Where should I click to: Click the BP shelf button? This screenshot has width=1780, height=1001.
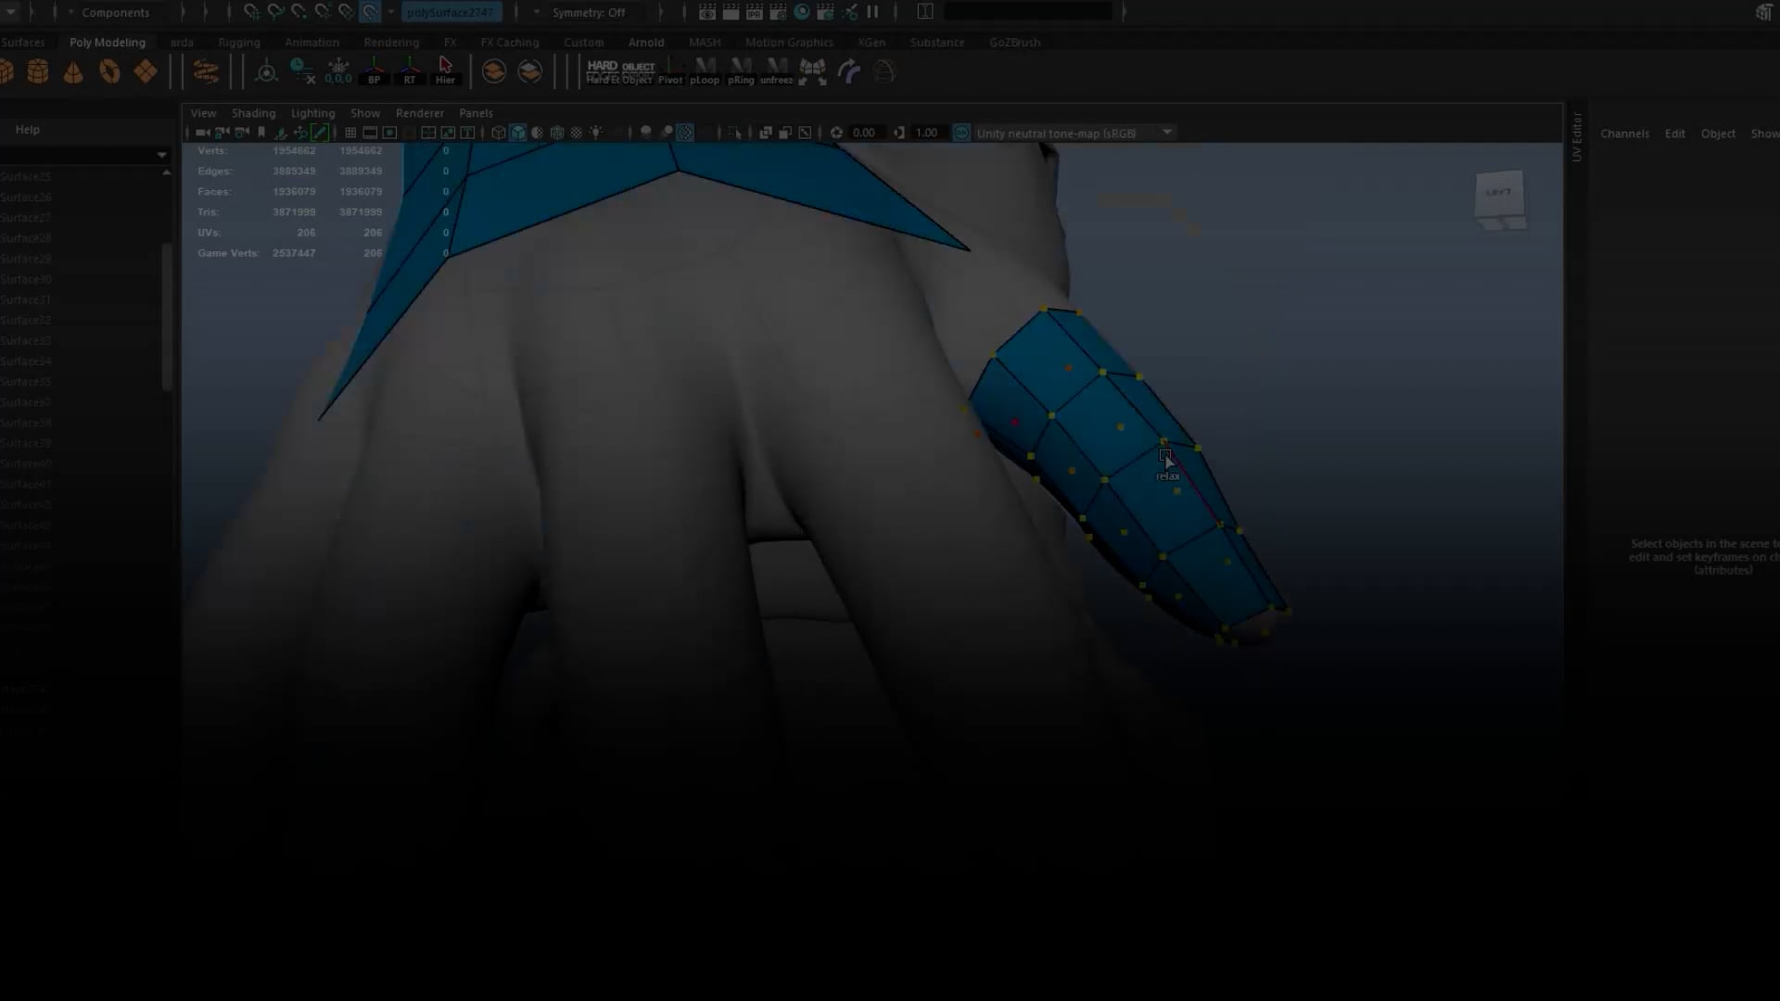pyautogui.click(x=375, y=71)
